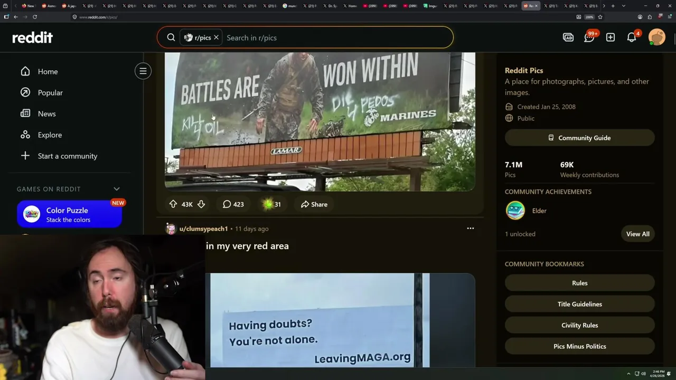The height and width of the screenshot is (380, 676).
Task: Show hidden system tray icons
Action: [628, 374]
